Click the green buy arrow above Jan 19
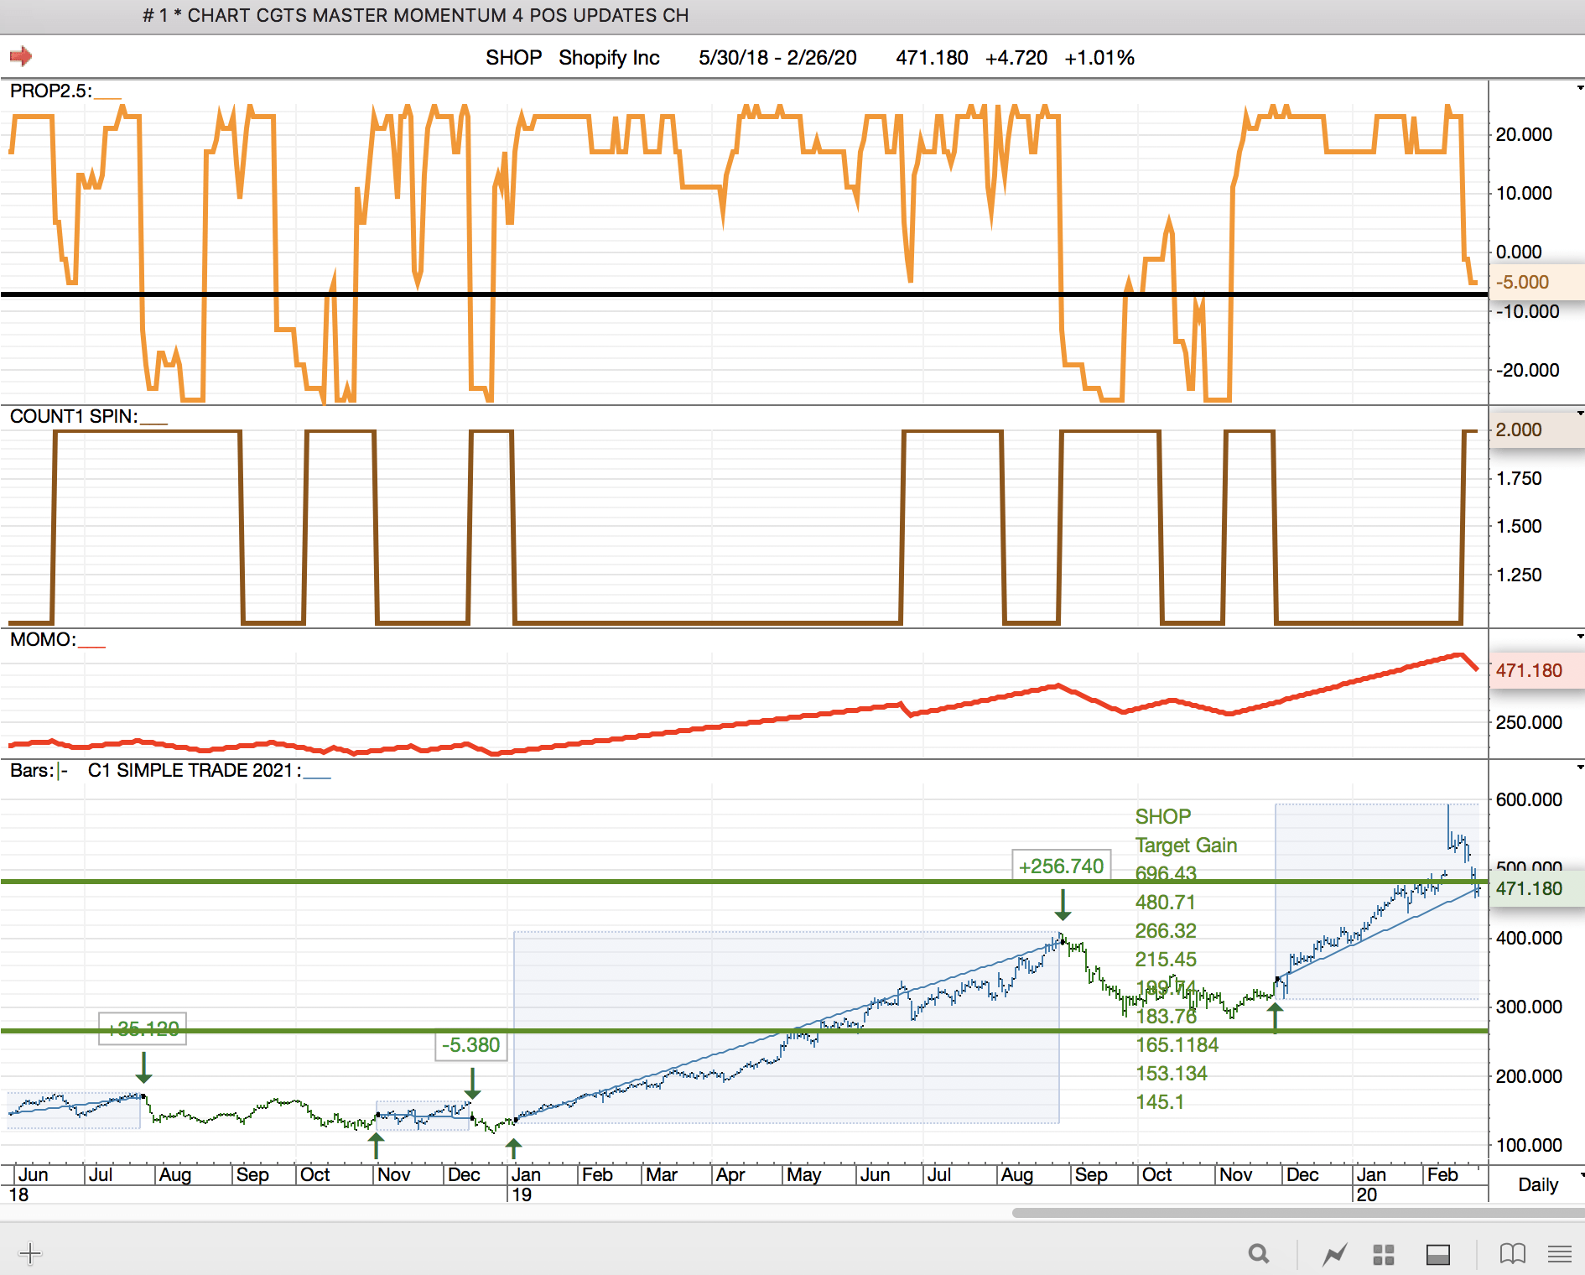The image size is (1585, 1275). pyautogui.click(x=514, y=1147)
